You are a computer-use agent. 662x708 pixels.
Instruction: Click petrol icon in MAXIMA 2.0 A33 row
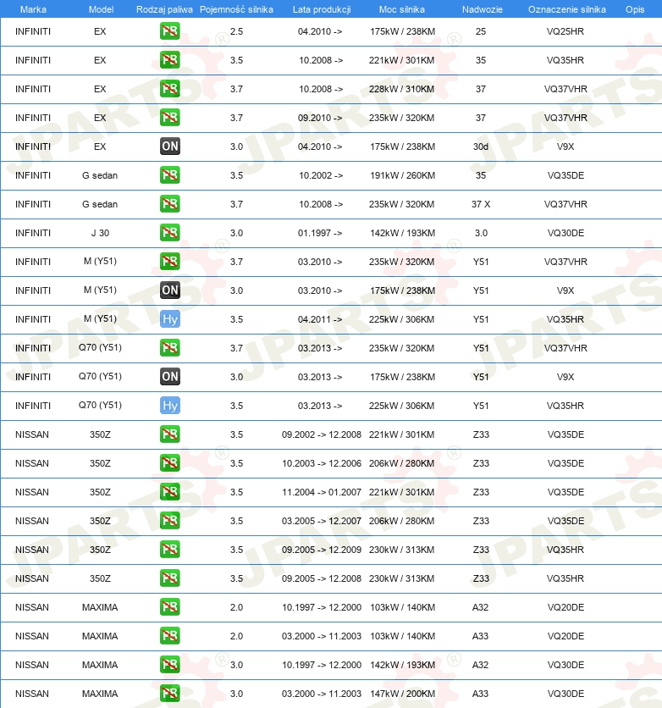pos(169,636)
